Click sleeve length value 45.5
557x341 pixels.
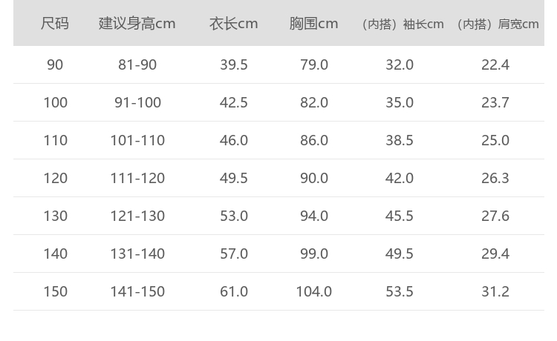coord(400,216)
